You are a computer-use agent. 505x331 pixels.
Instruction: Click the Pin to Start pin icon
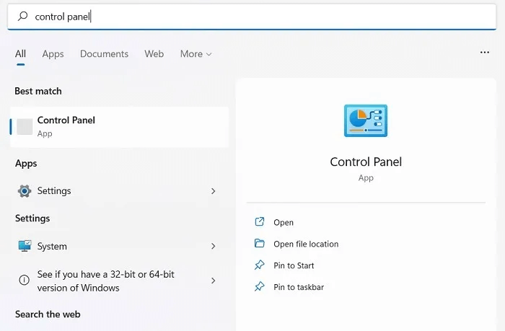[260, 265]
